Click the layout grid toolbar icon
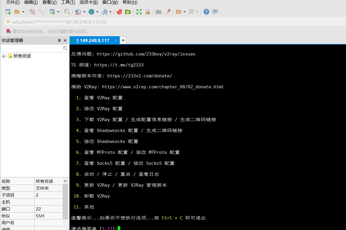This screenshot has height=230, width=346. click(191, 12)
